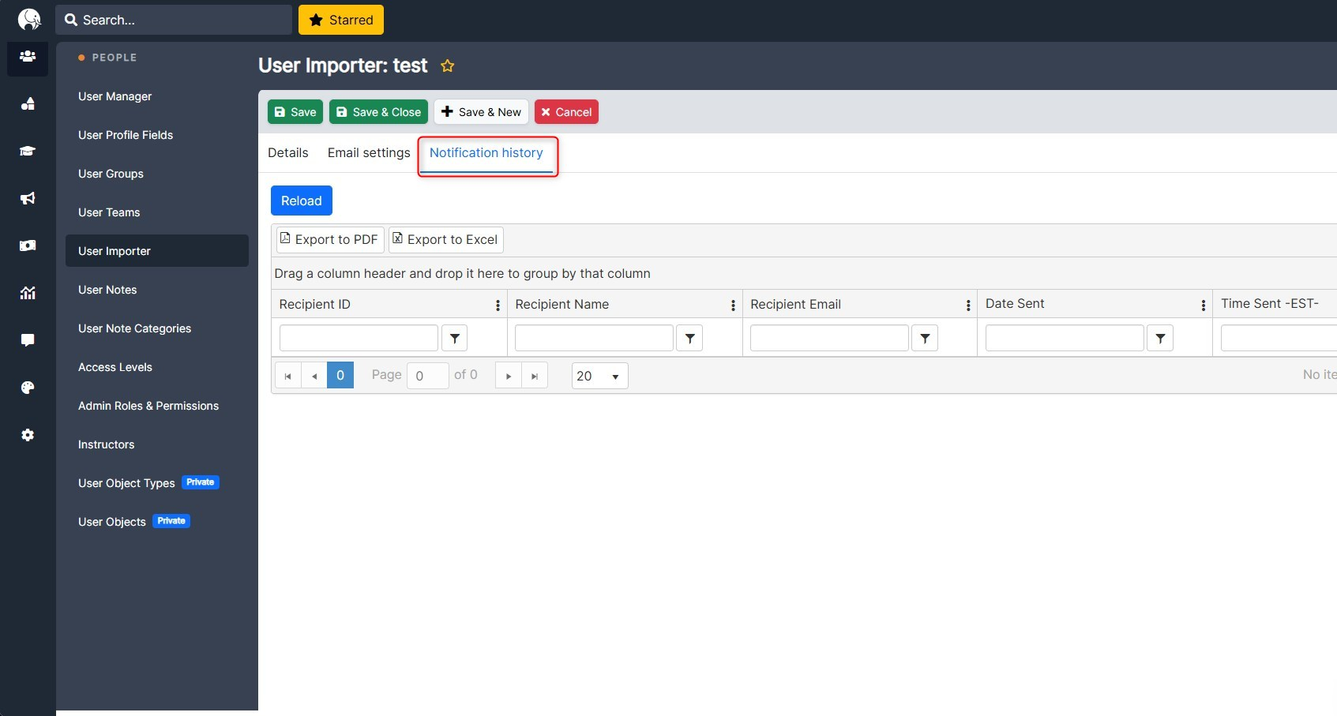
Task: Open the gear settings icon in rail
Action: coord(28,435)
